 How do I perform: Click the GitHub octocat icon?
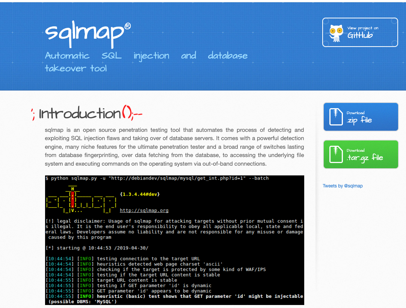tap(336, 33)
